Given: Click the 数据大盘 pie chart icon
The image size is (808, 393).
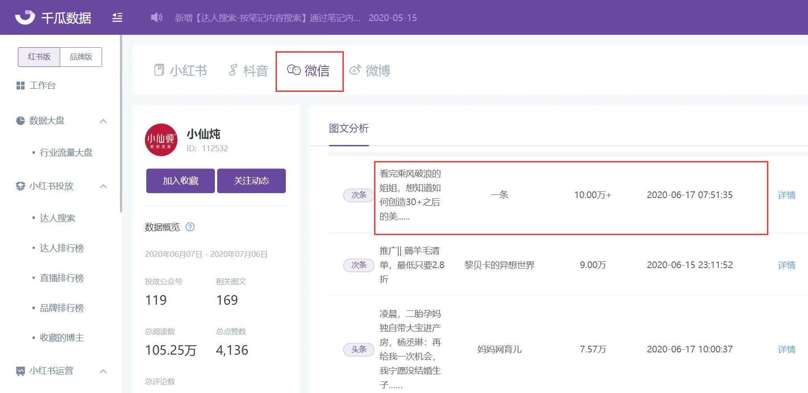Looking at the screenshot, I should point(21,120).
